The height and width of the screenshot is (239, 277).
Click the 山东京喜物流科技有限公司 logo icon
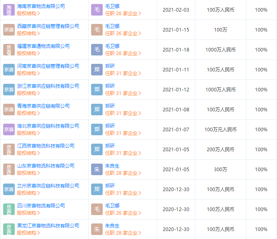click(9, 170)
